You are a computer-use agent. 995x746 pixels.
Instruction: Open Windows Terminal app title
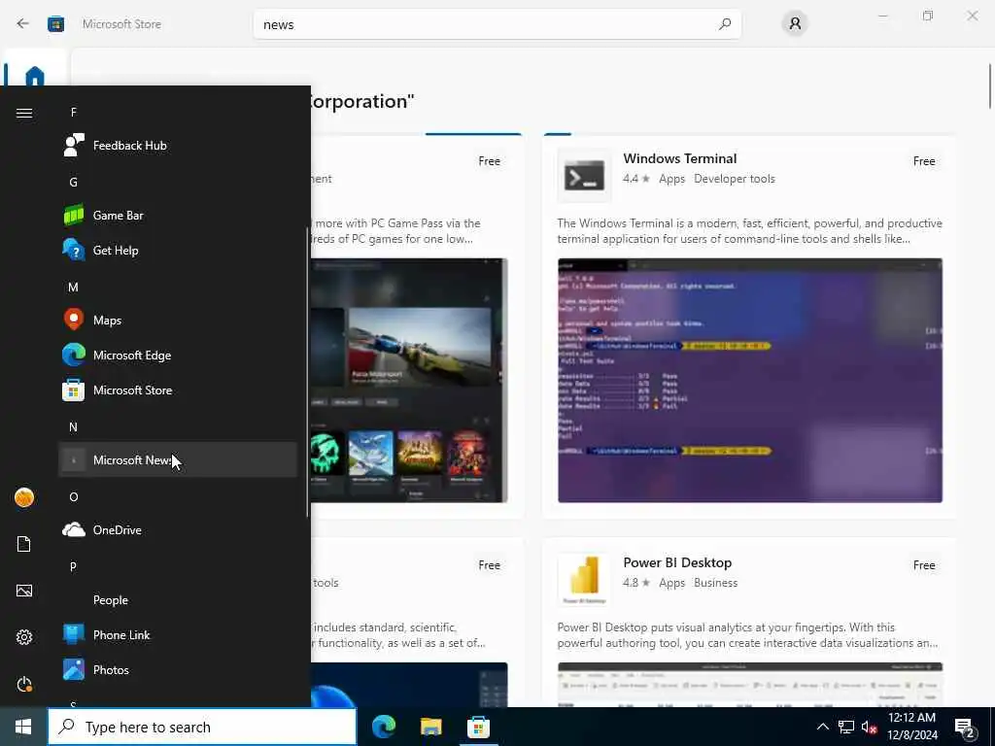click(x=679, y=158)
